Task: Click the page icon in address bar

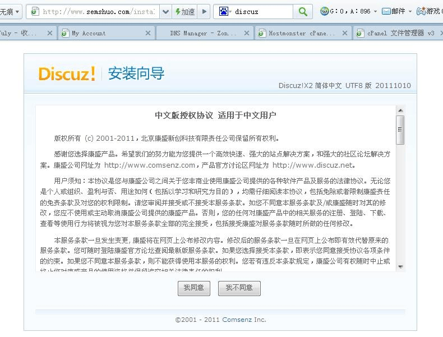Action: pyautogui.click(x=35, y=12)
